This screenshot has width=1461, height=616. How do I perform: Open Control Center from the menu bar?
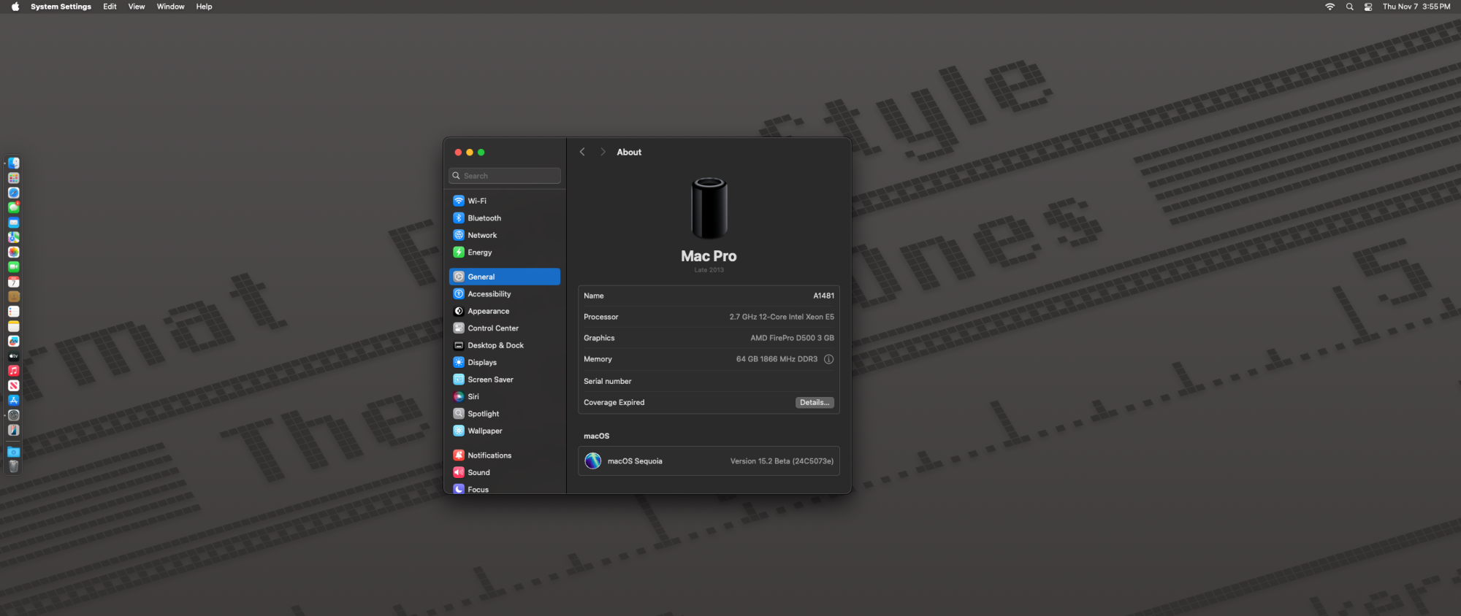(1368, 7)
